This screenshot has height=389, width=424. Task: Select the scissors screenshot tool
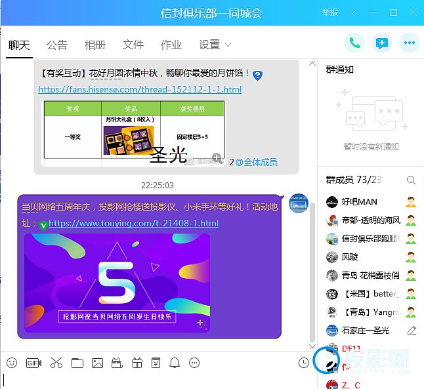tap(56, 363)
